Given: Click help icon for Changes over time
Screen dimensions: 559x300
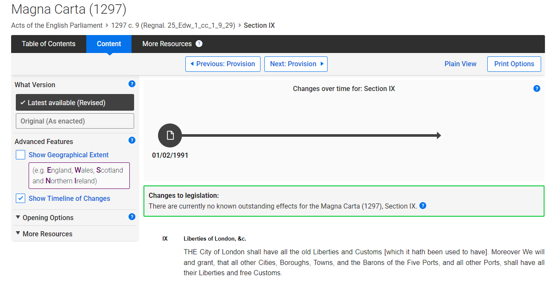Looking at the screenshot, I should tap(537, 88).
